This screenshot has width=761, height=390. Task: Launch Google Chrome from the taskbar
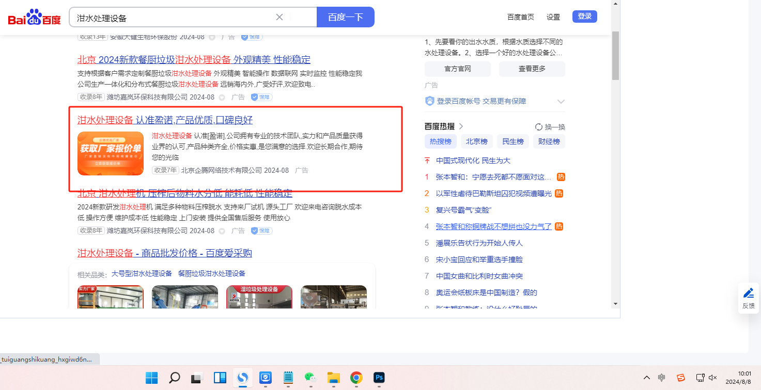point(356,378)
